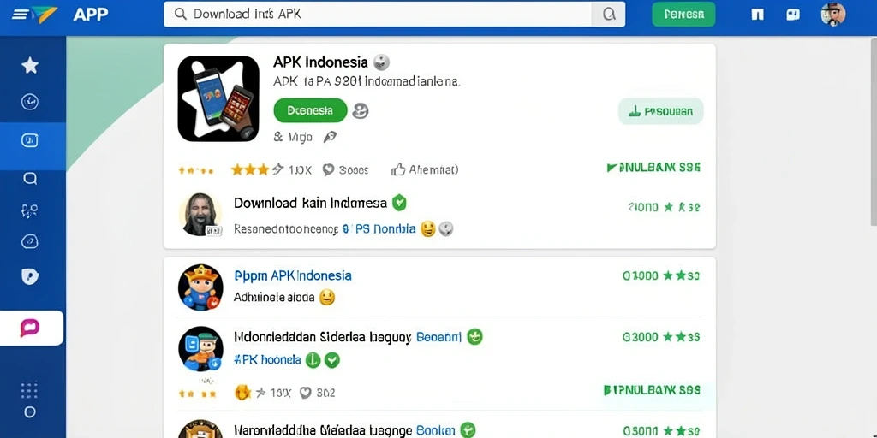This screenshot has height=438, width=877.
Task: Open the shield icon in sidebar
Action: click(30, 276)
